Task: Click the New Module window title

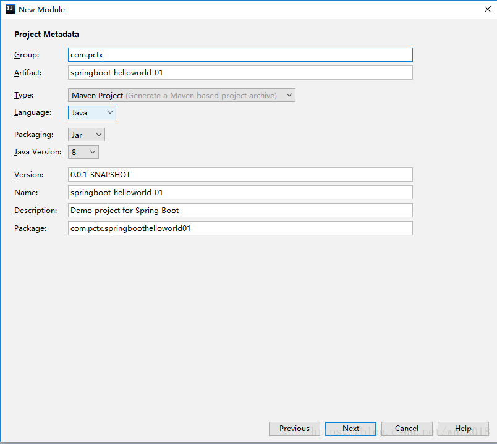Action: click(42, 9)
